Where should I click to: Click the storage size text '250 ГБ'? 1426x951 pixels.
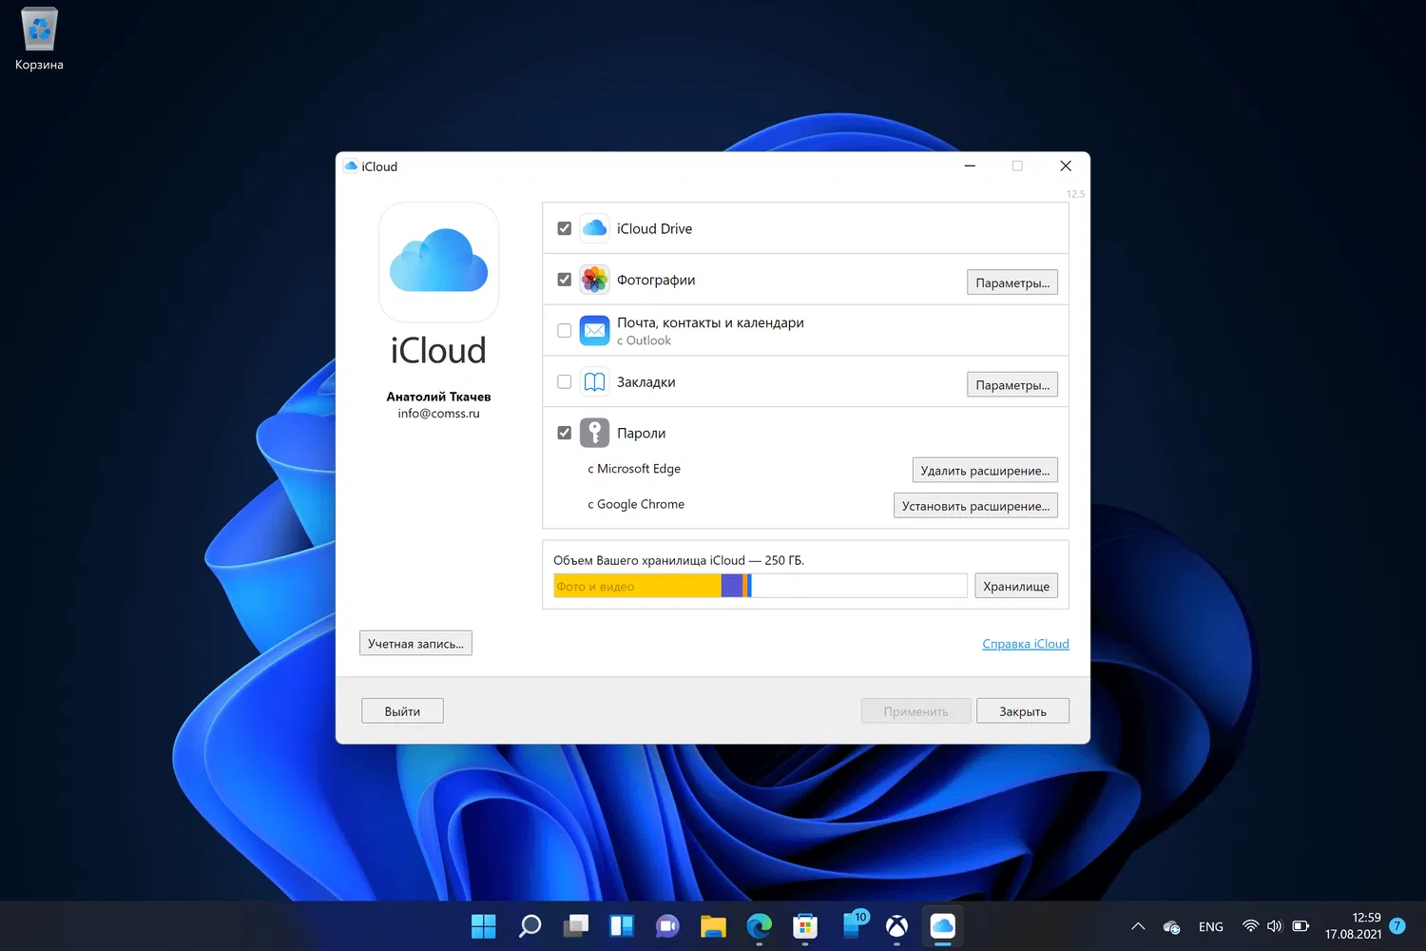[784, 560]
